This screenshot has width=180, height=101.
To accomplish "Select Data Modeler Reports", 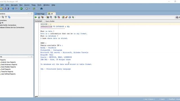I will click(8, 67).
